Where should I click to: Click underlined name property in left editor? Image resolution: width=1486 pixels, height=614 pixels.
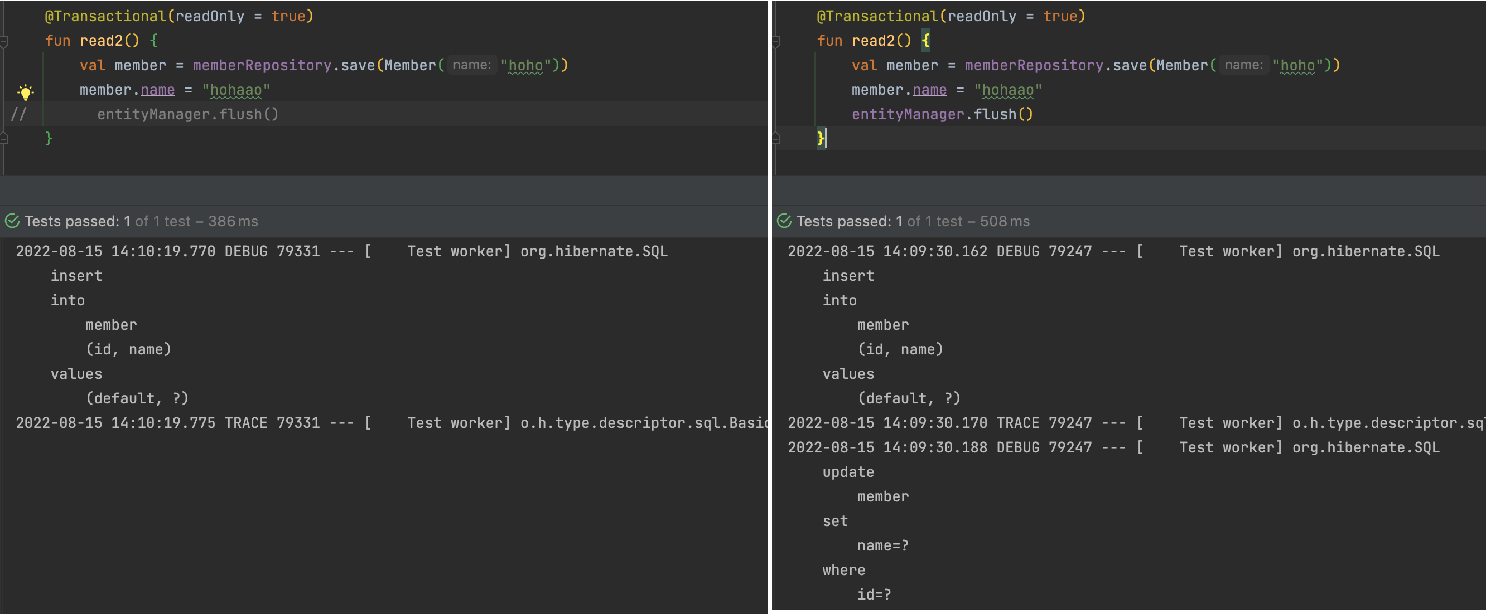tap(157, 90)
